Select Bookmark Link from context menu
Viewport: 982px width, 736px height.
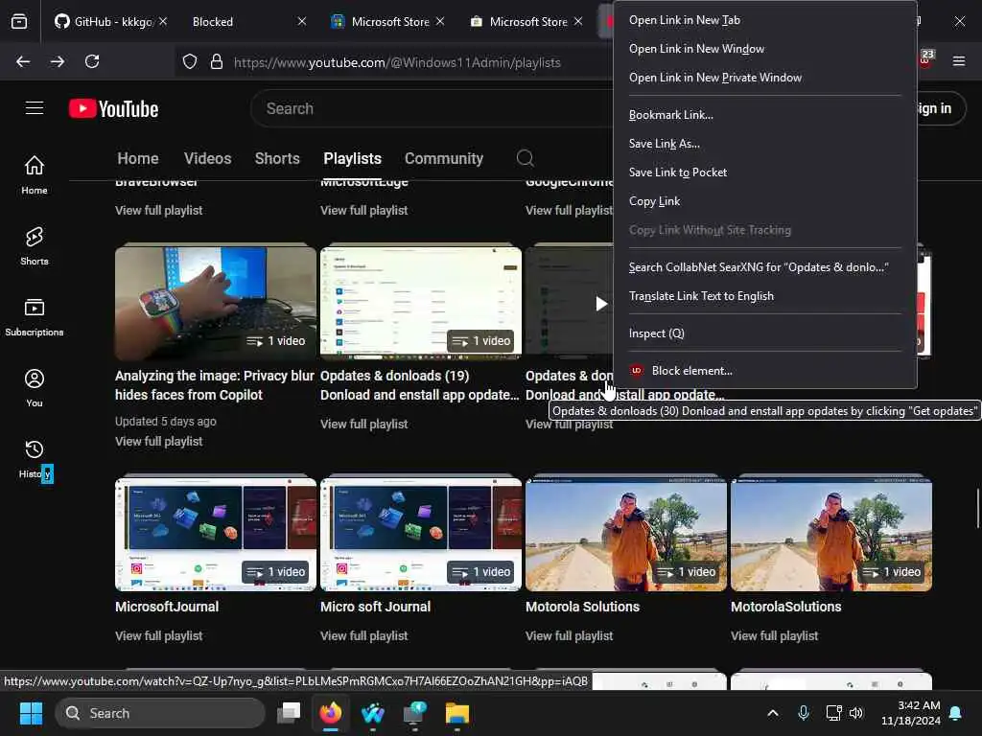coord(765,115)
